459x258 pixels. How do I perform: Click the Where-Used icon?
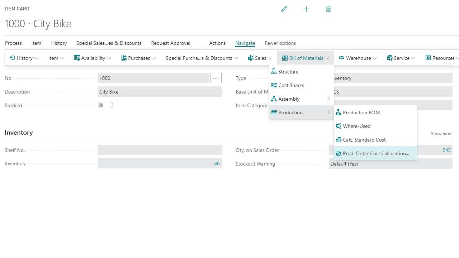pyautogui.click(x=338, y=126)
